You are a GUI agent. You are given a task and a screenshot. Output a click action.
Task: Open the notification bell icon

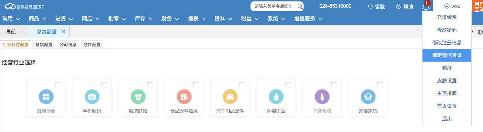(x=426, y=7)
